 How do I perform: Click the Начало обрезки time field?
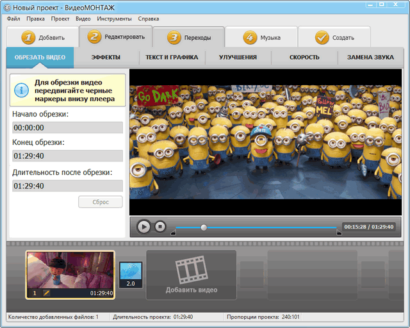pos(67,127)
